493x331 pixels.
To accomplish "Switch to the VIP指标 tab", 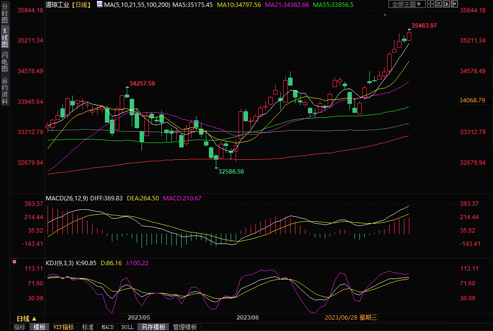I will [63, 327].
